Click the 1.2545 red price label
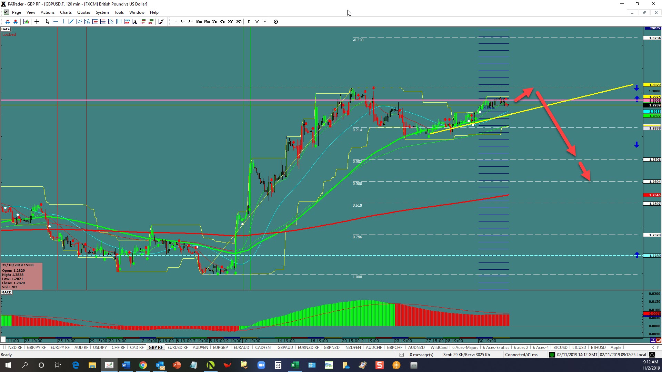Image resolution: width=662 pixels, height=372 pixels. (652, 195)
